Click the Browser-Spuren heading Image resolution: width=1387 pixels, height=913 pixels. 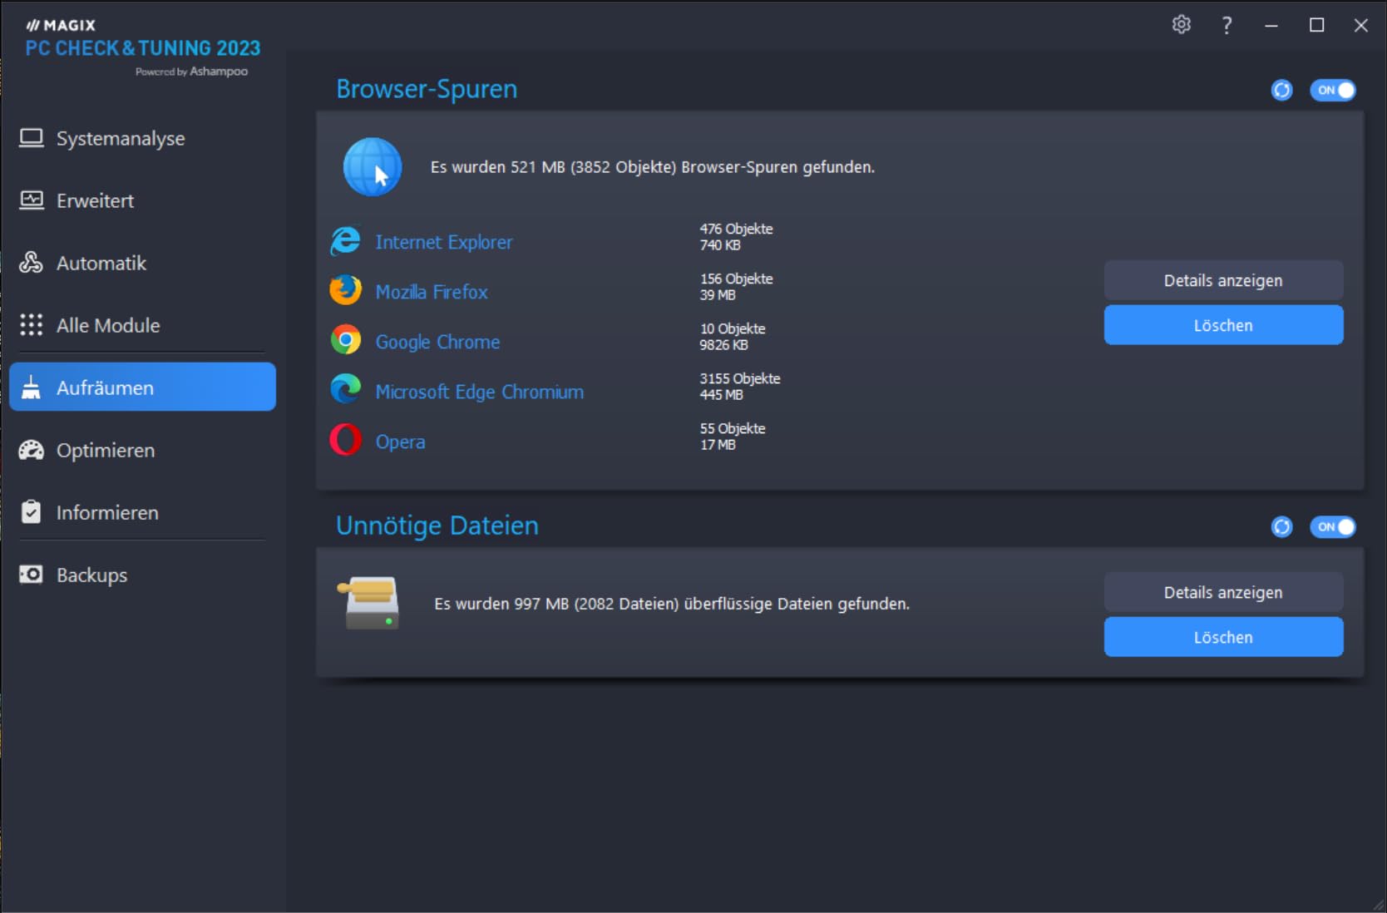tap(427, 88)
